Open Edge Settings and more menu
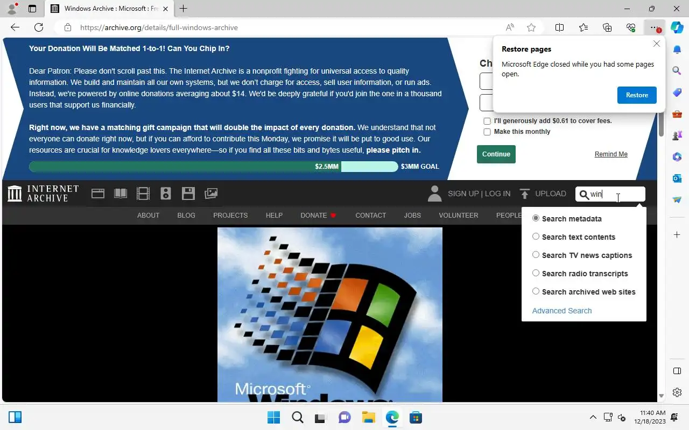689x430 pixels. point(655,27)
